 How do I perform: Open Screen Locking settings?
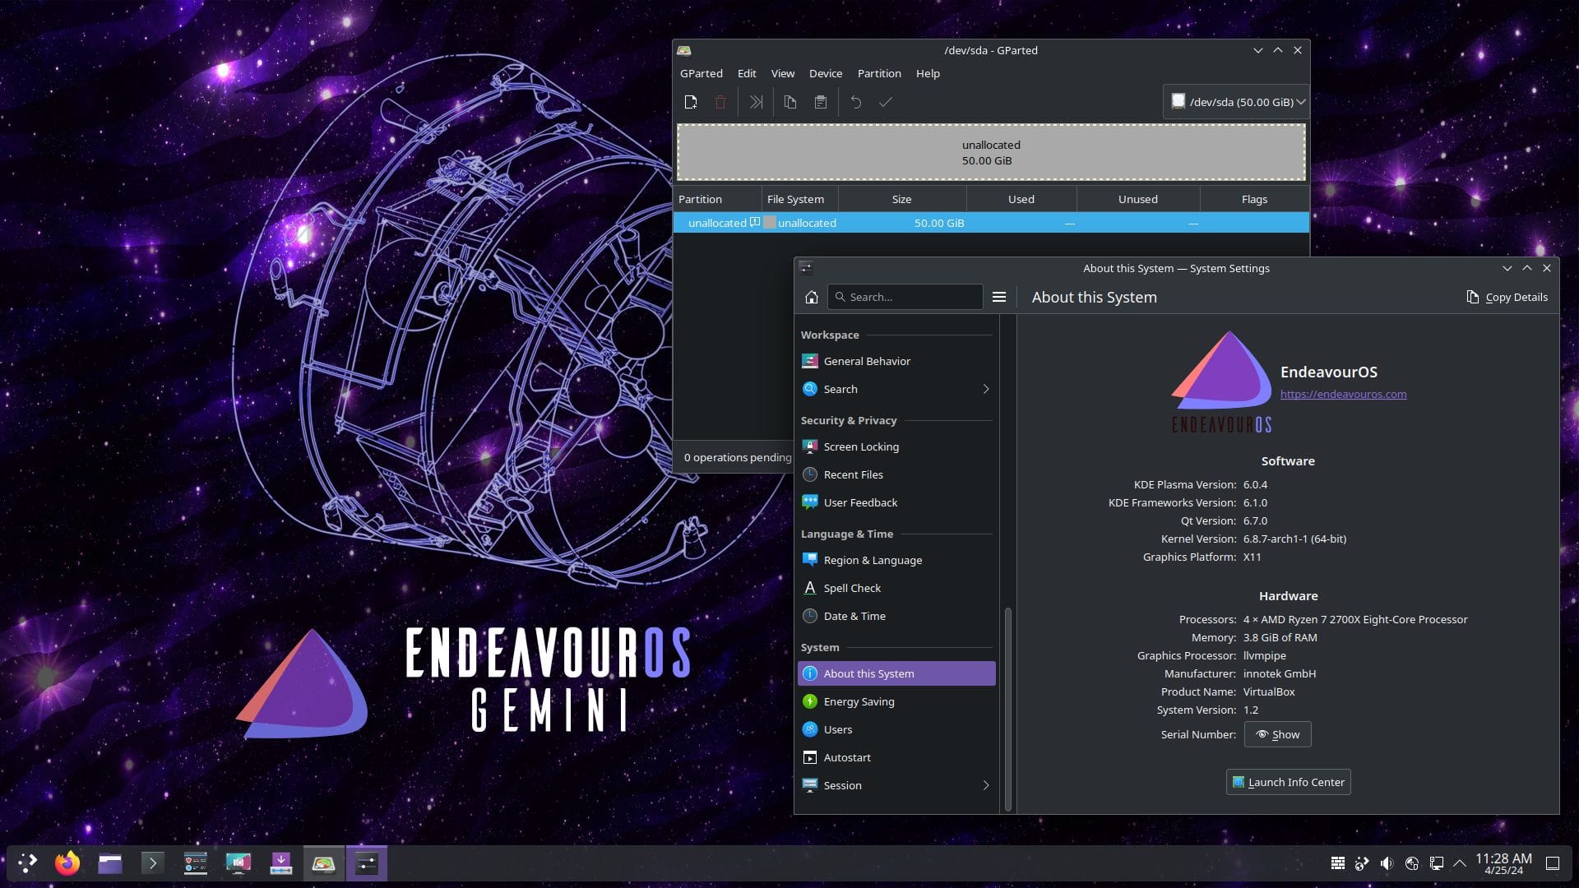point(861,446)
